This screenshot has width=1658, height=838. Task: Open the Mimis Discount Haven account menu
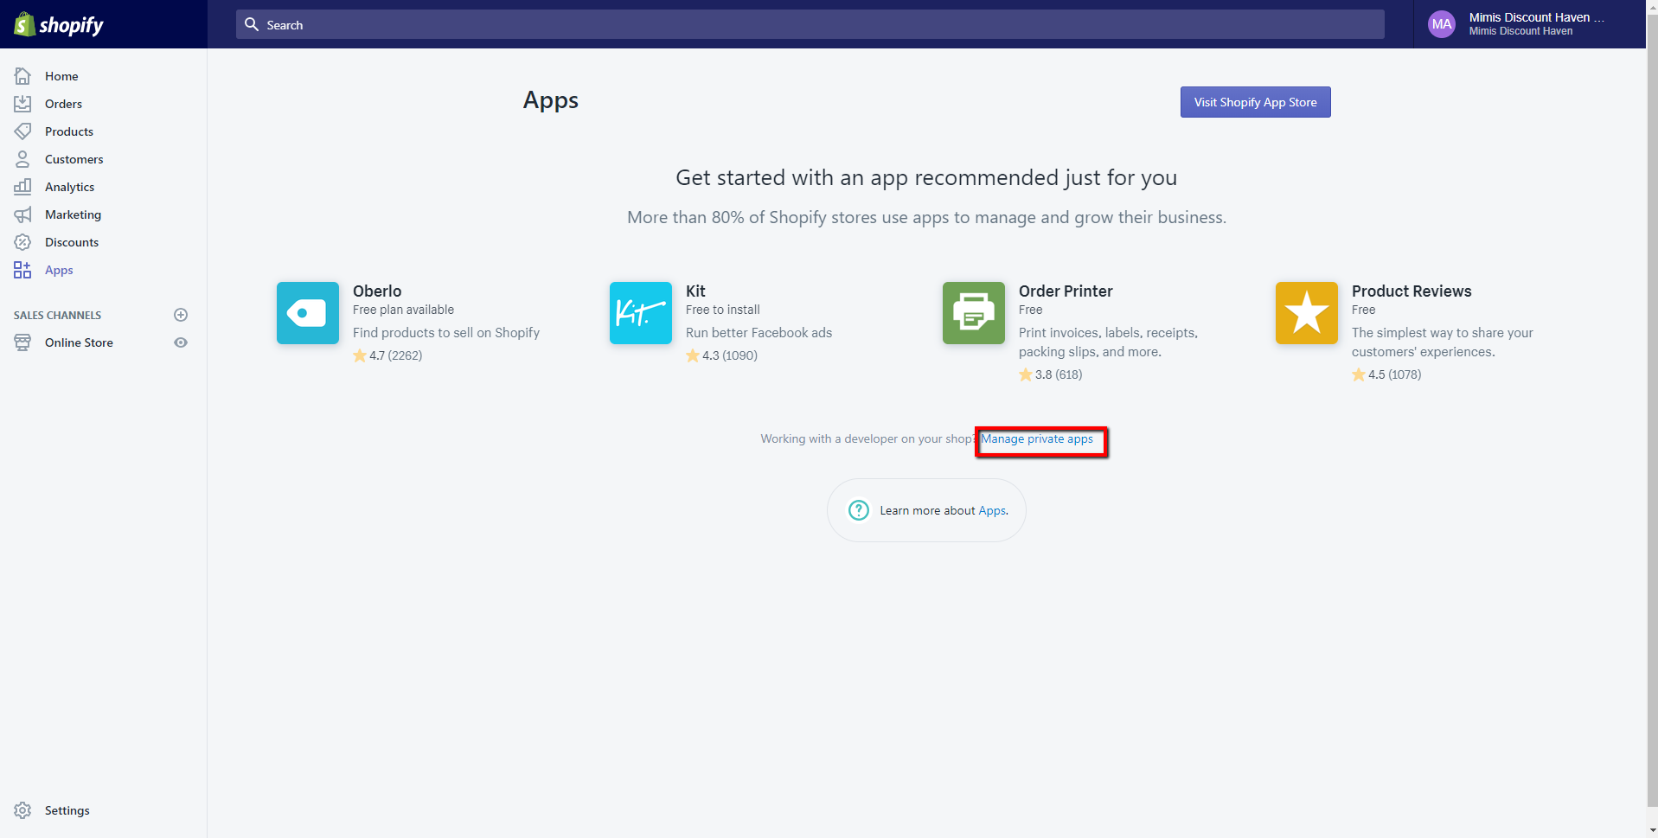point(1529,24)
